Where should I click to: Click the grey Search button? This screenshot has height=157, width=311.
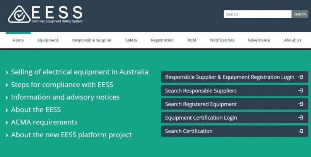(x=300, y=14)
